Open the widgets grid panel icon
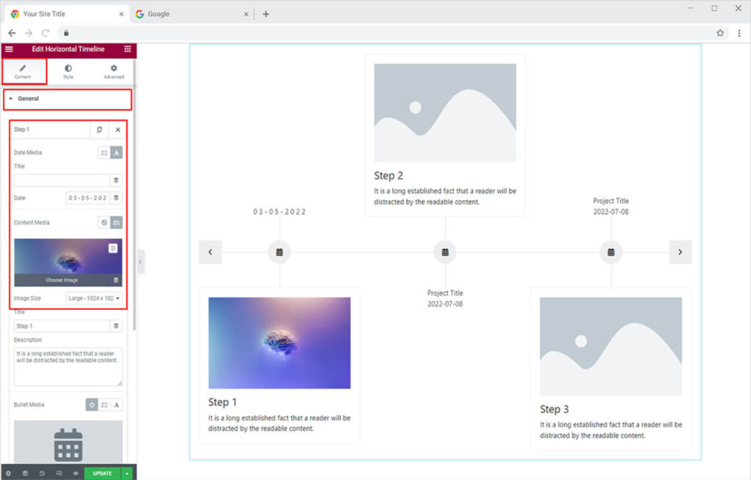 (x=128, y=49)
